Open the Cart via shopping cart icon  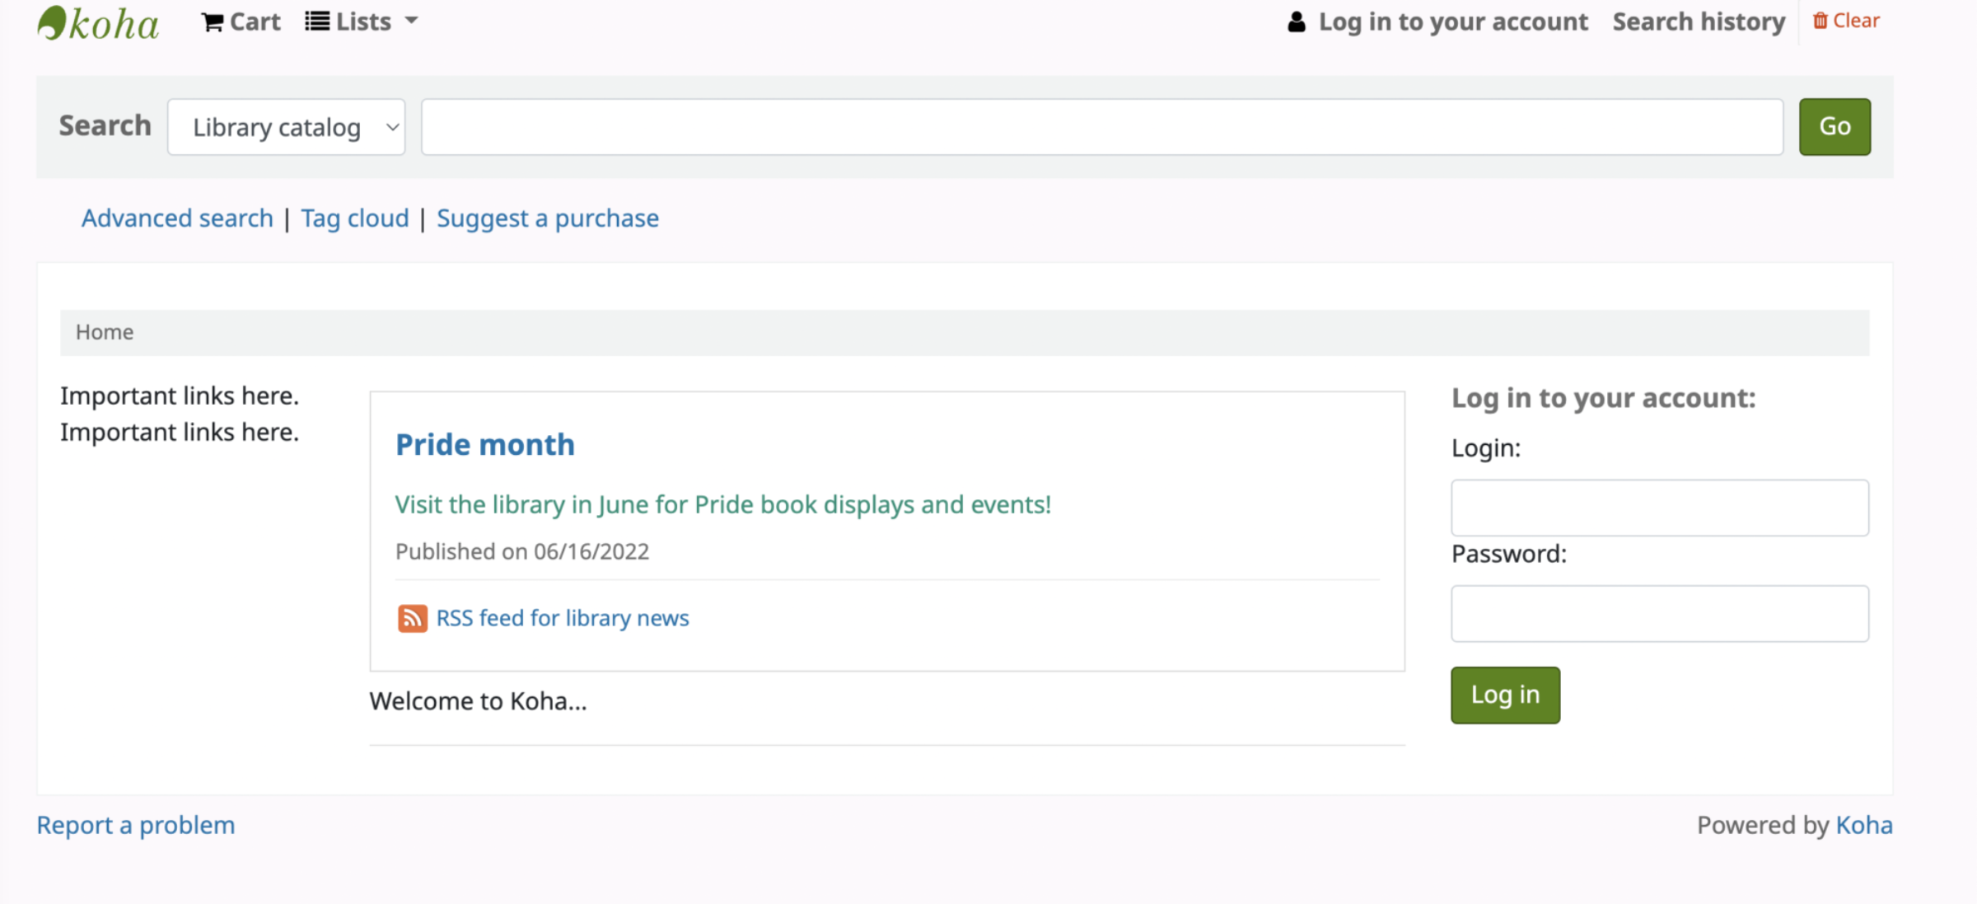click(x=212, y=22)
